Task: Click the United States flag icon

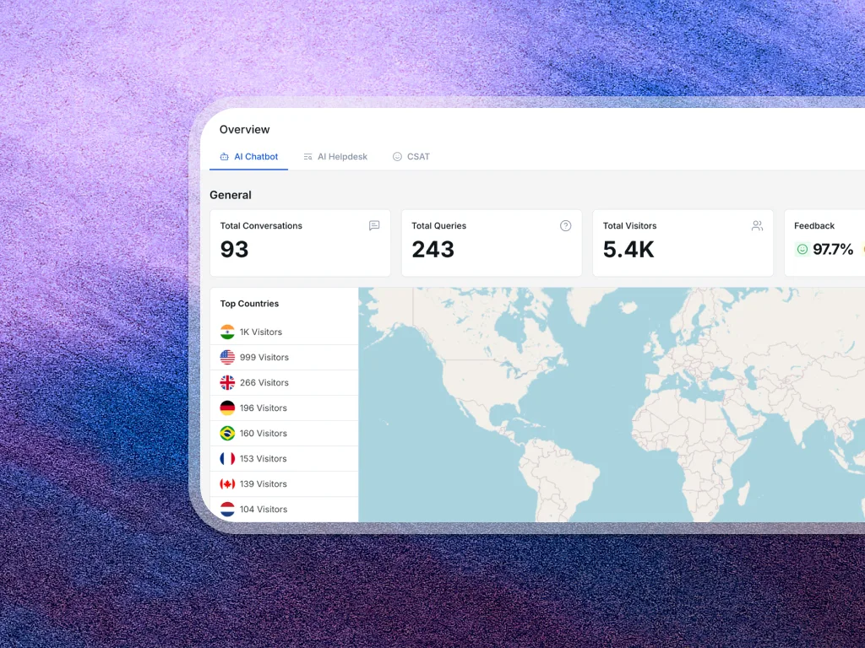Action: [227, 358]
